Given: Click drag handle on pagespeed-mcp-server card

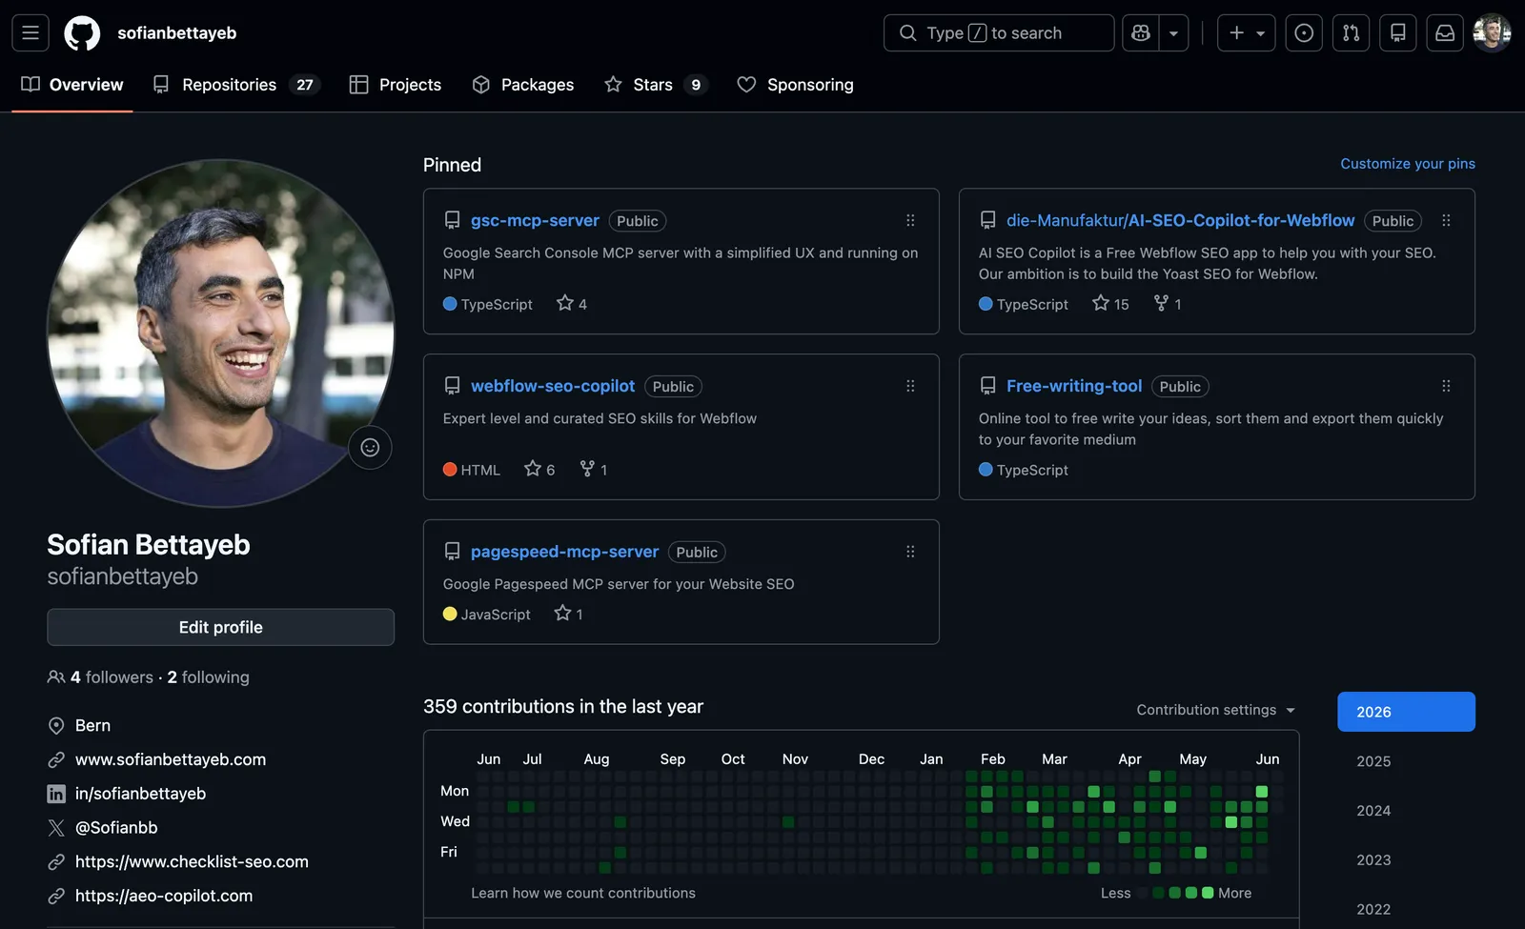Looking at the screenshot, I should (910, 552).
